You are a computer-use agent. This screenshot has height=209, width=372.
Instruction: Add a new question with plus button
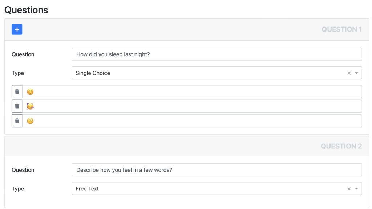point(17,29)
